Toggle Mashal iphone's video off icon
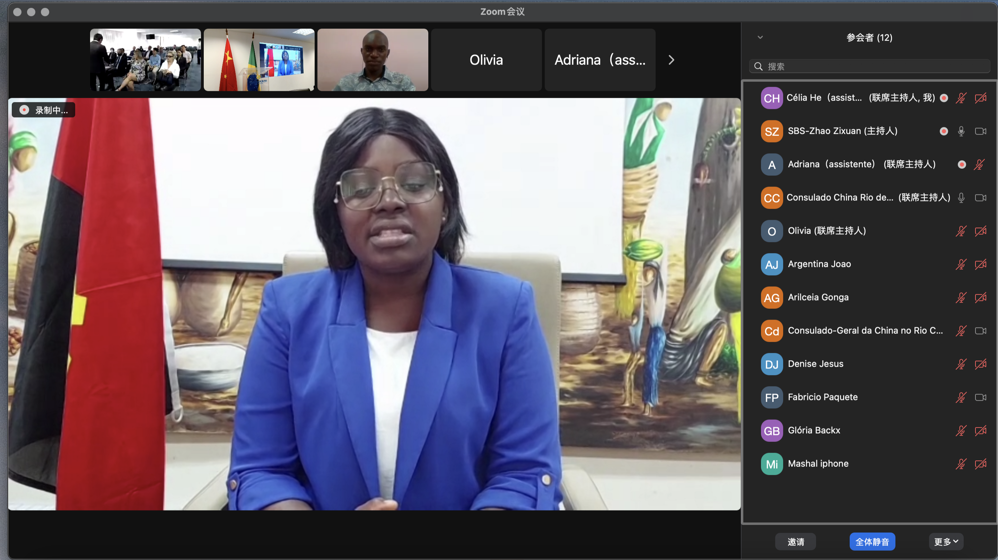Screen dimensions: 998x560 [981, 464]
